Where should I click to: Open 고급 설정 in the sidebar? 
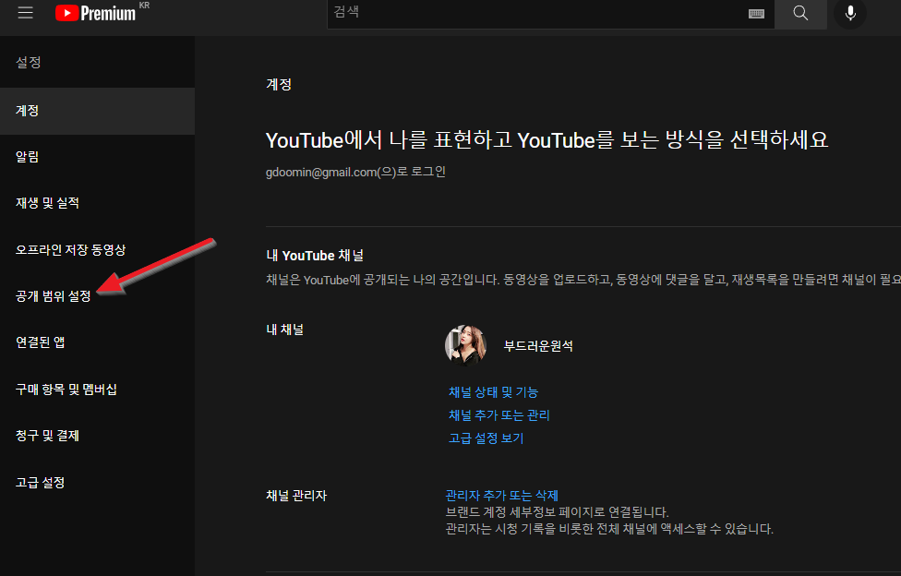click(97, 482)
